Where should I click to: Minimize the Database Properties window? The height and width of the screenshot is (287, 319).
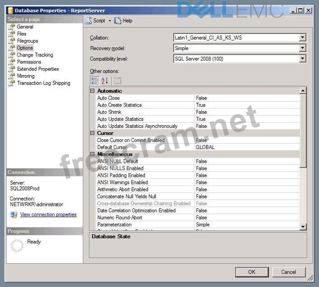293,10
